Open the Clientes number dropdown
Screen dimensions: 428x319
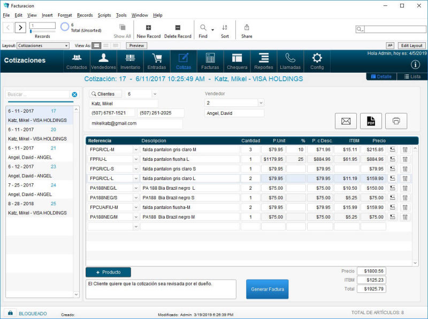(155, 94)
